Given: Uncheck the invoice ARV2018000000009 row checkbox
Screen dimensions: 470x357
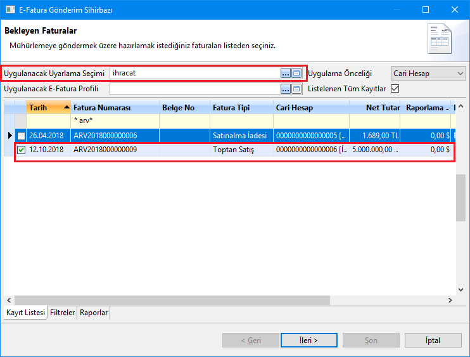Looking at the screenshot, I should [22, 150].
